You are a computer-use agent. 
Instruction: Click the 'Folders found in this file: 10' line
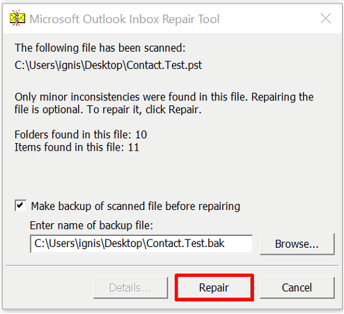coord(81,135)
